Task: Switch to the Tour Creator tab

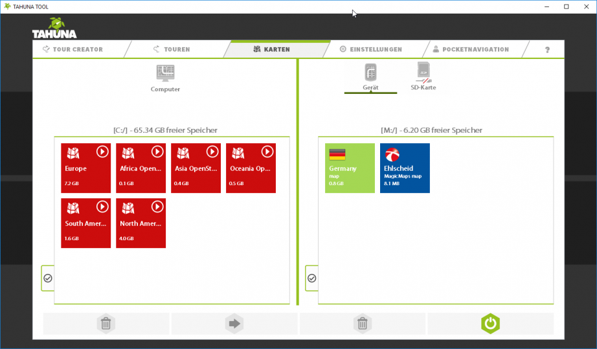Action: click(x=78, y=49)
